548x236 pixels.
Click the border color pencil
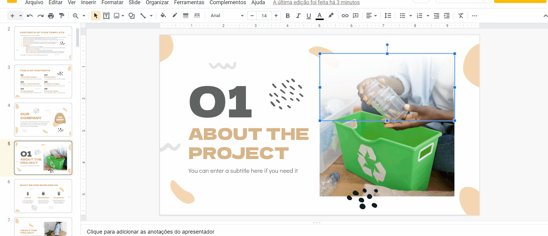pyautogui.click(x=175, y=15)
